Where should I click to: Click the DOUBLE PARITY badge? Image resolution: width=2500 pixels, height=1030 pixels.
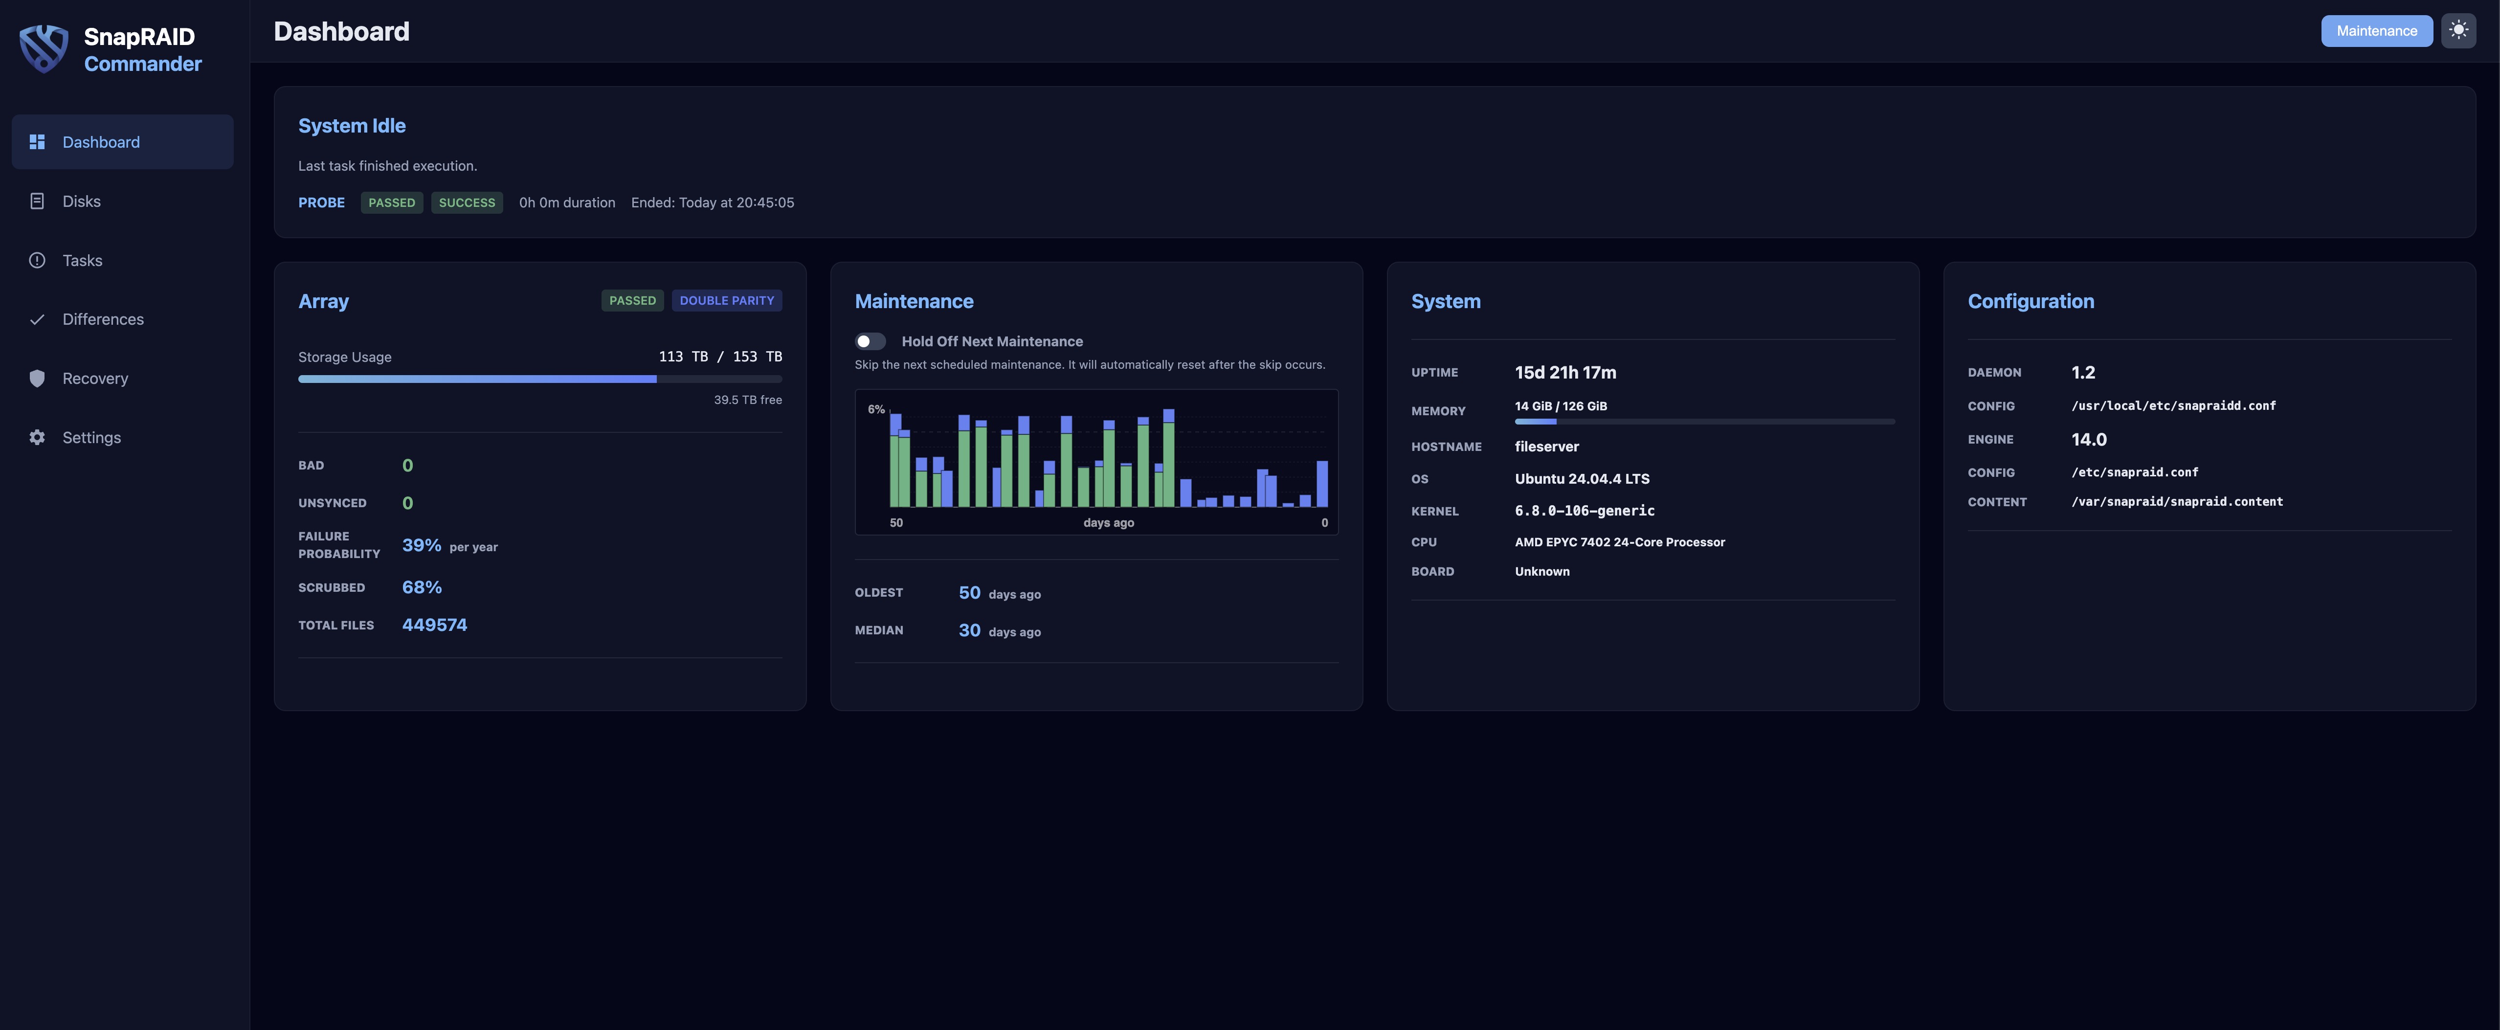pos(727,300)
